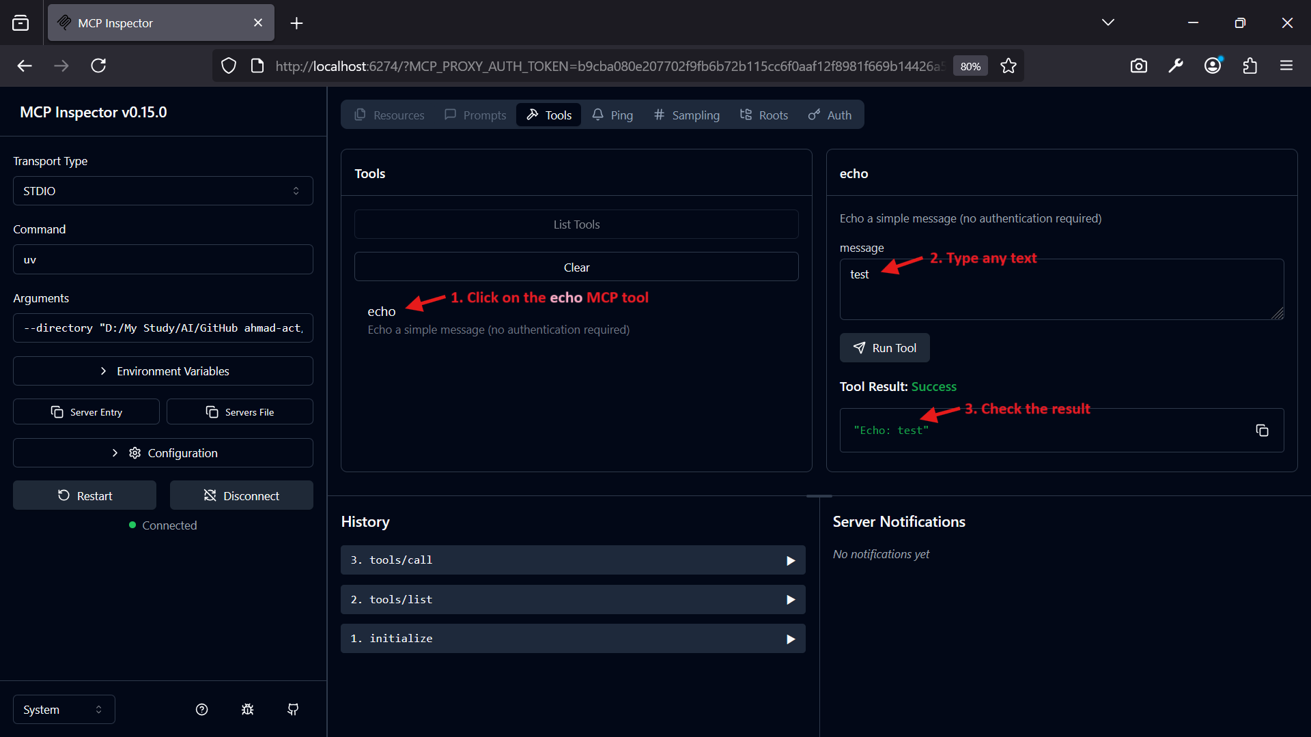Expand the tools/list history entry
This screenshot has height=737, width=1311.
click(573, 600)
